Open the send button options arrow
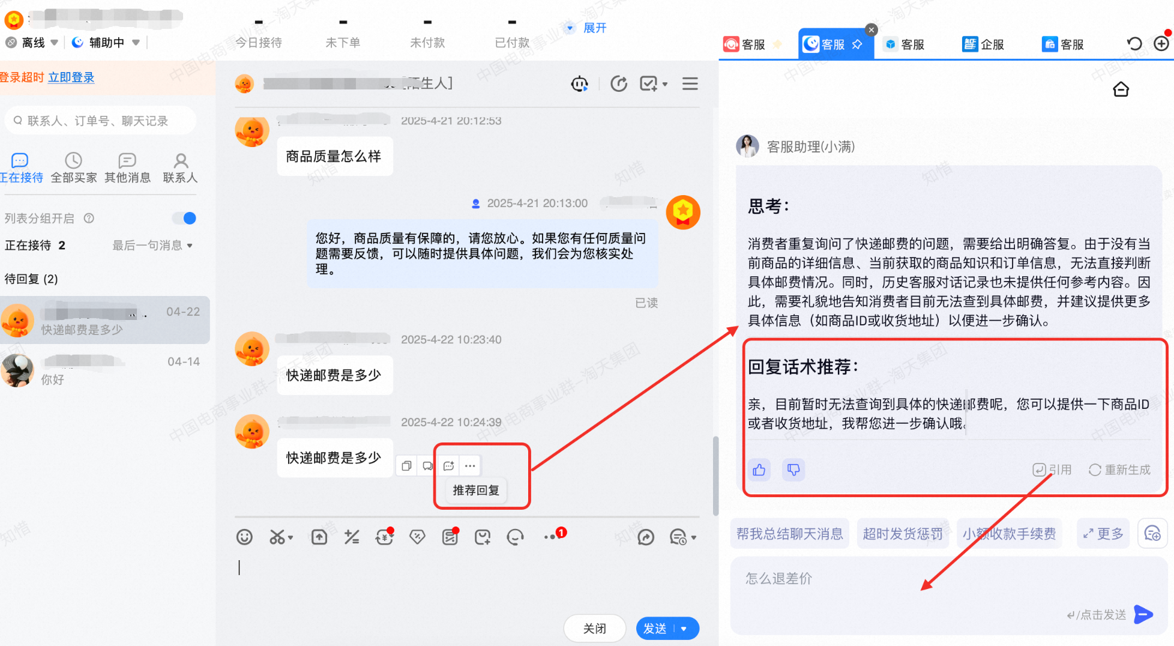The width and height of the screenshot is (1174, 646). coord(684,629)
